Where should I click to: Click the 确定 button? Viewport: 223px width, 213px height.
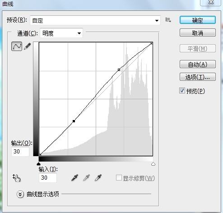(198, 20)
